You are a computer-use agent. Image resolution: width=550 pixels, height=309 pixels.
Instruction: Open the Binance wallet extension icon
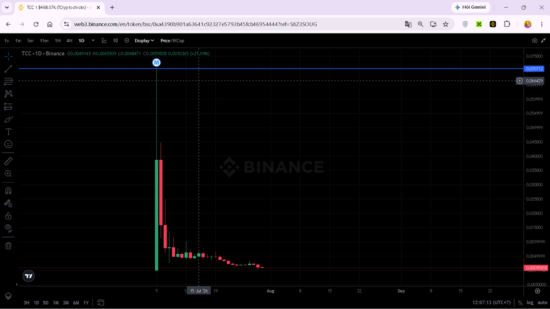pyautogui.click(x=493, y=24)
